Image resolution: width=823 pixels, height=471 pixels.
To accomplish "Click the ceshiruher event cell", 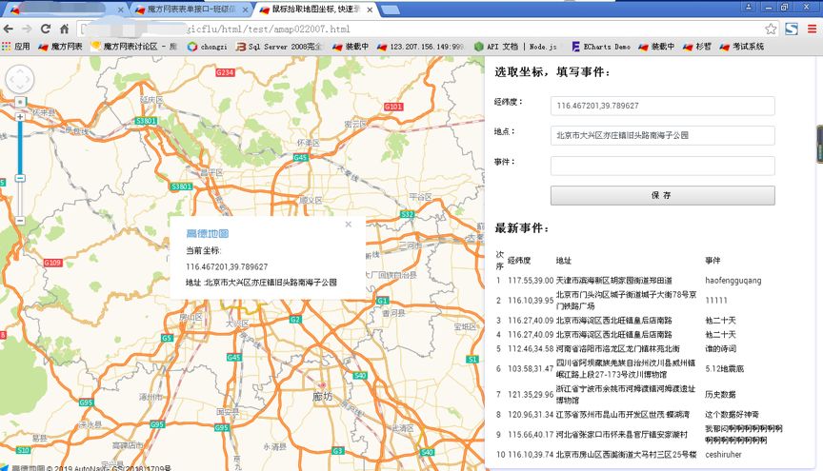I will (x=723, y=455).
